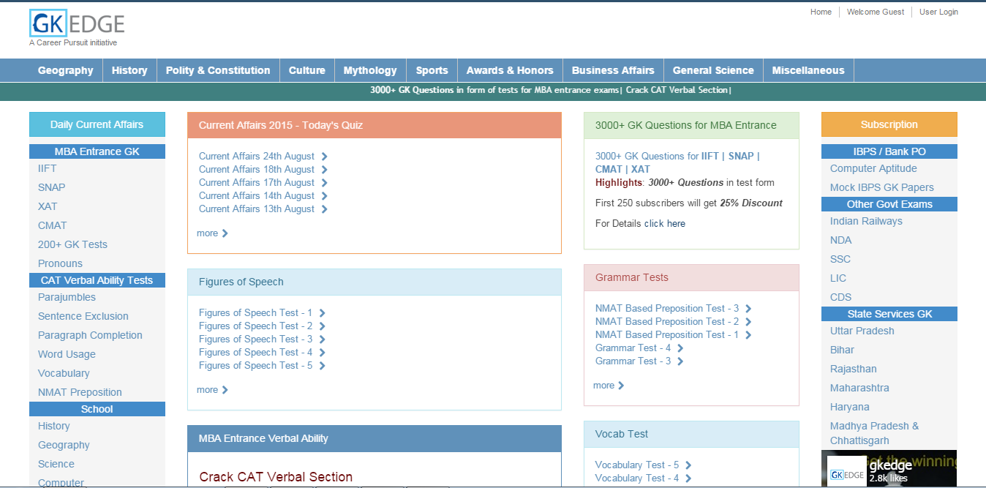Screen dimensions: 986x488
Task: Click chevron beside Vocabulary Test - 5
Action: pyautogui.click(x=688, y=465)
